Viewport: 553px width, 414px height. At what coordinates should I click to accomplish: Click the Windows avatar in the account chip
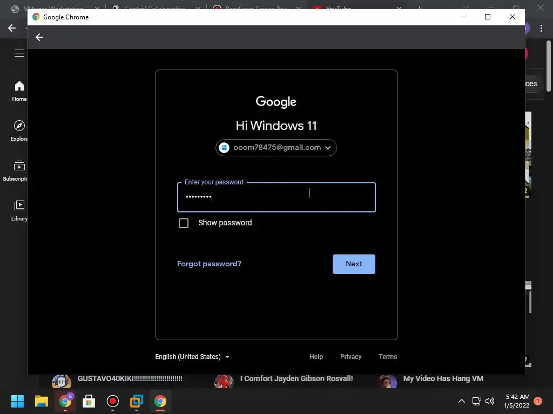click(x=224, y=148)
